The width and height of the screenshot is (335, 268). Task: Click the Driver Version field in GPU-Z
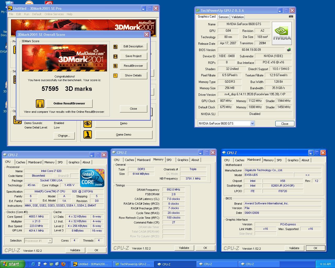point(255,94)
